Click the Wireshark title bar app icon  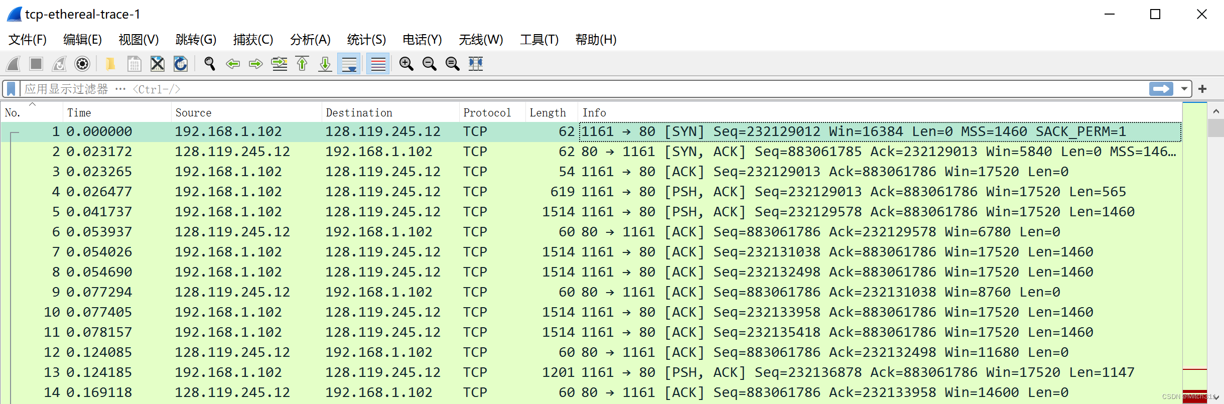click(15, 14)
